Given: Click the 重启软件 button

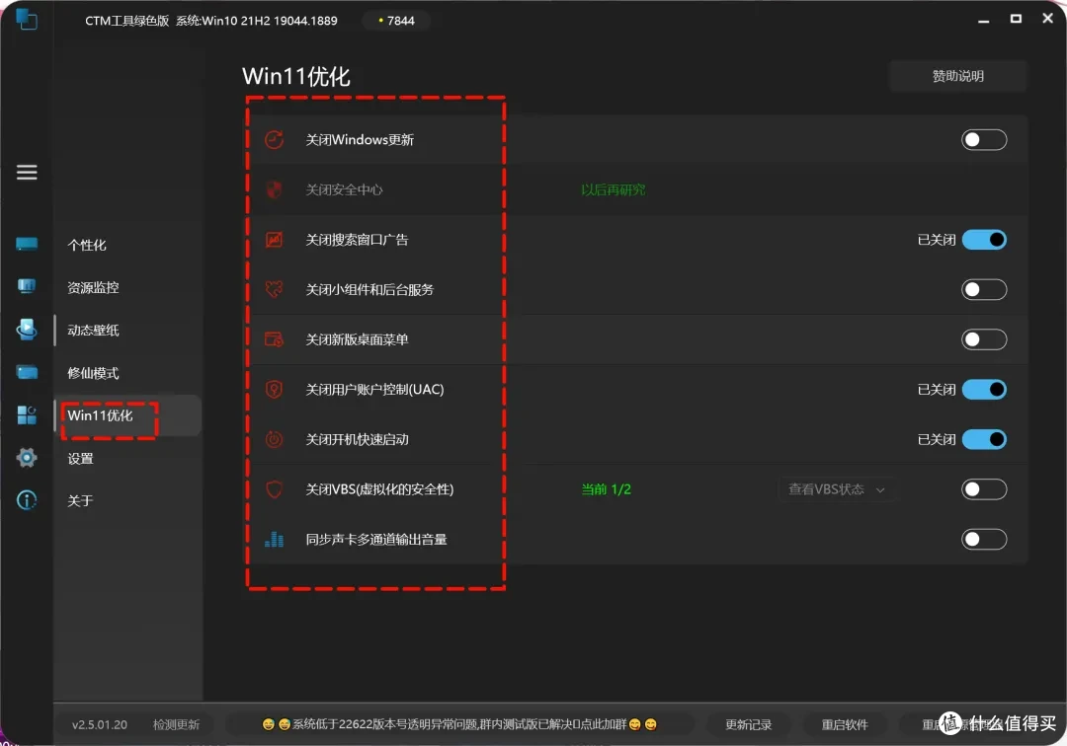Looking at the screenshot, I should click(x=845, y=725).
